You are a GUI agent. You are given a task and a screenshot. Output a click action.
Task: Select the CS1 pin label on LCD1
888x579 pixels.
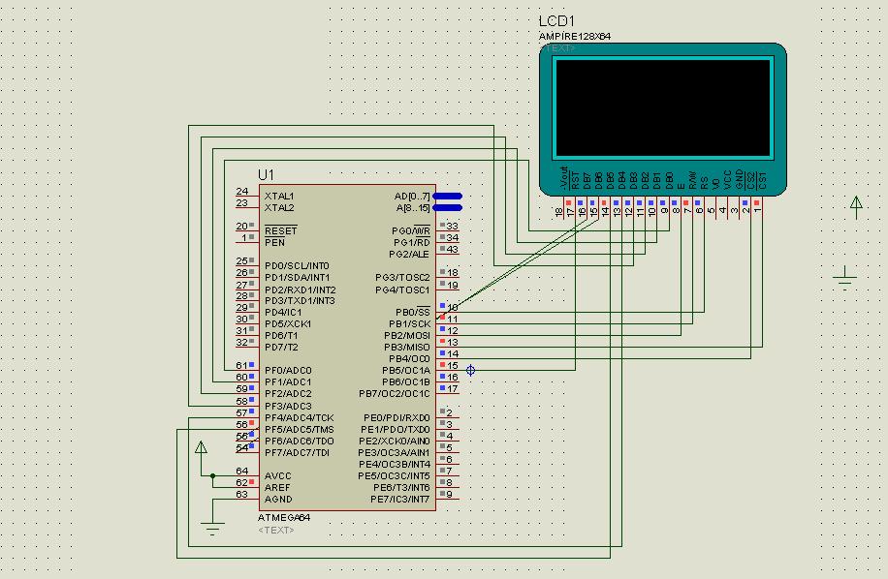(x=763, y=180)
